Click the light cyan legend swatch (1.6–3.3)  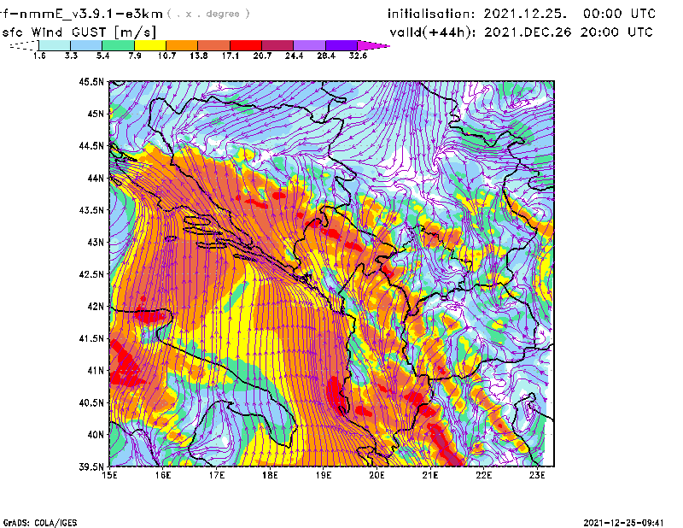coord(55,45)
